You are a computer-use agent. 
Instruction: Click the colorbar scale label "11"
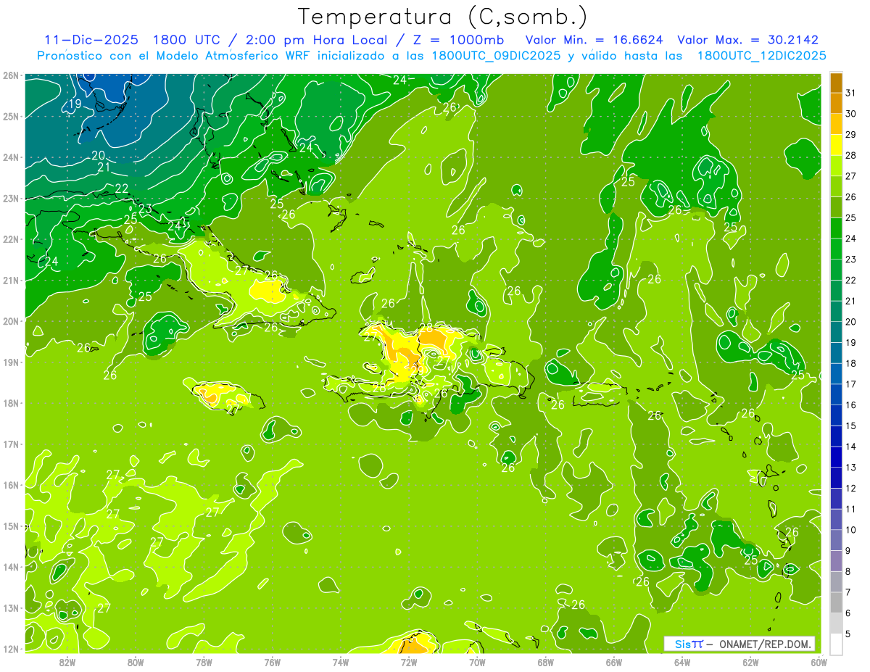(851, 509)
